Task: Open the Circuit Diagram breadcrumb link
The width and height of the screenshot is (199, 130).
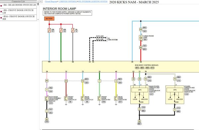Action: click(x=51, y=2)
